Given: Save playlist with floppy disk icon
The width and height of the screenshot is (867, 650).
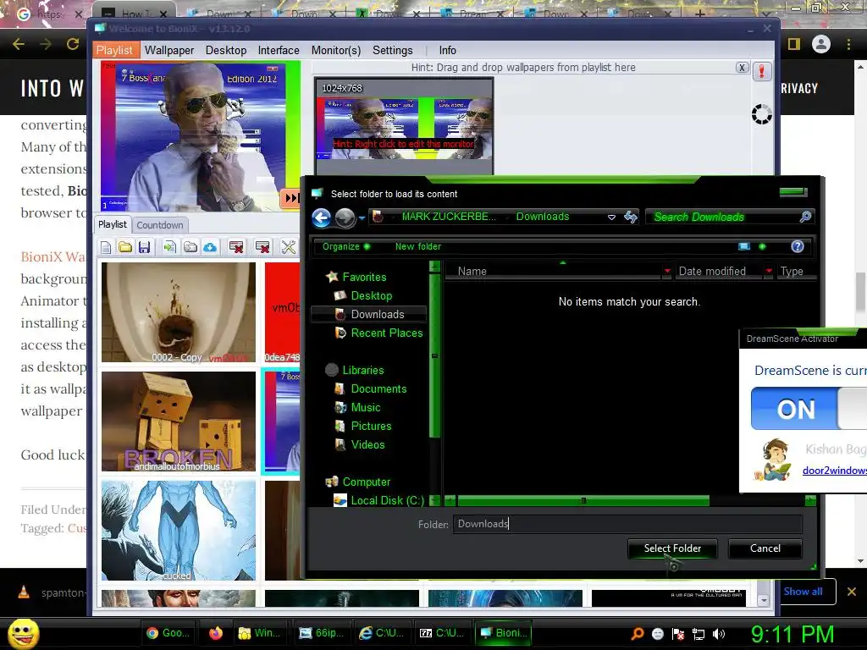Looking at the screenshot, I should point(144,247).
